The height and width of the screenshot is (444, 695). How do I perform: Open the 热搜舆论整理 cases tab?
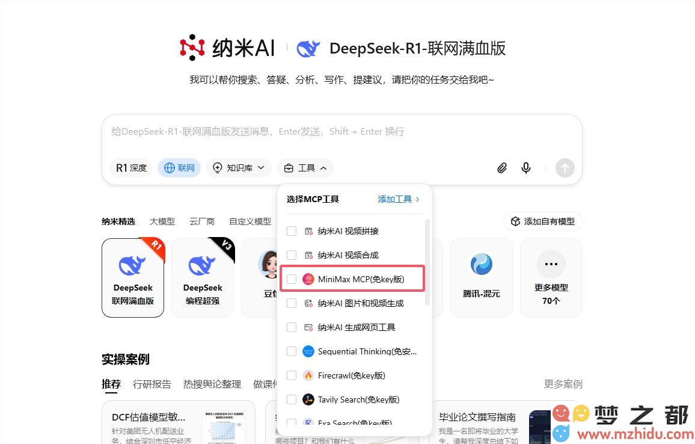coord(212,384)
